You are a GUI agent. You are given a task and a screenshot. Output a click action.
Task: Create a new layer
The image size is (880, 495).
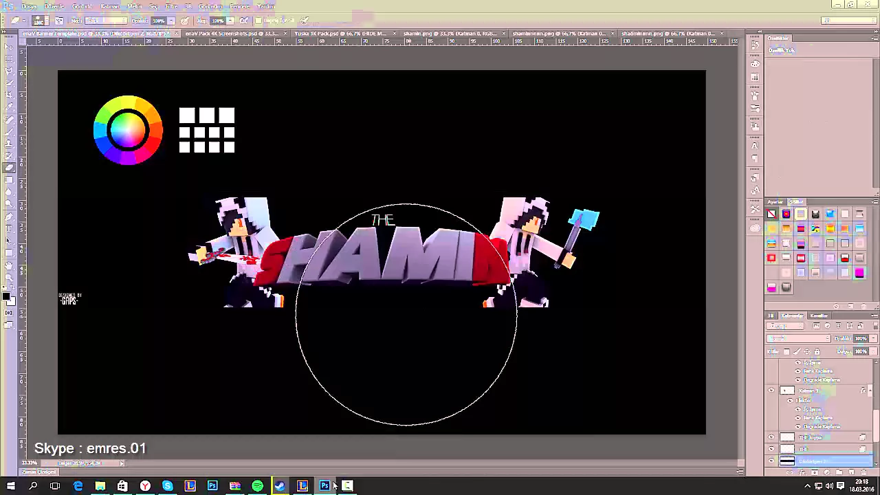click(x=851, y=472)
